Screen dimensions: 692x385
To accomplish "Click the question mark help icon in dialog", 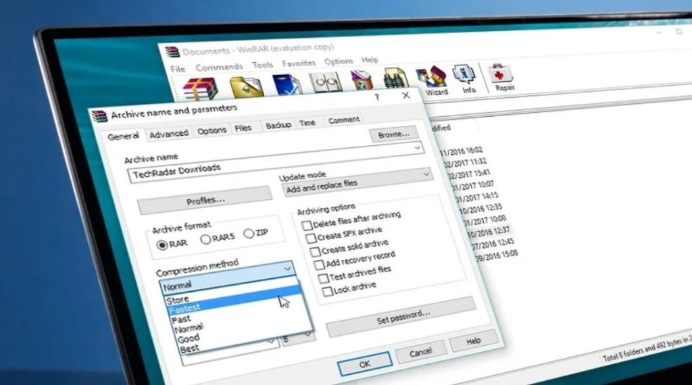I will [377, 97].
